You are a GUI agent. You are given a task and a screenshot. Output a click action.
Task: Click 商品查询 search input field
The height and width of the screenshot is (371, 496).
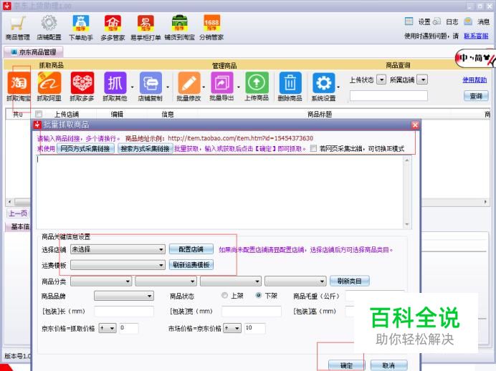click(x=388, y=96)
